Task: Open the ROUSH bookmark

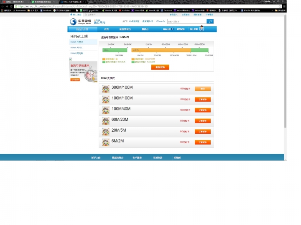Action: (x=250, y=10)
